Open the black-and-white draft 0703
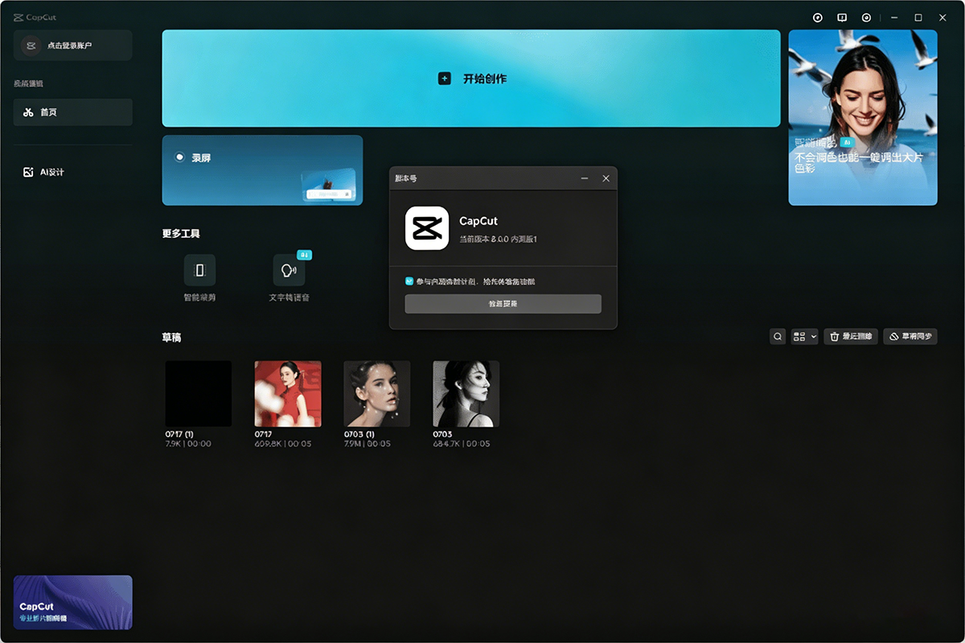Viewport: 965px width, 643px height. (x=466, y=393)
